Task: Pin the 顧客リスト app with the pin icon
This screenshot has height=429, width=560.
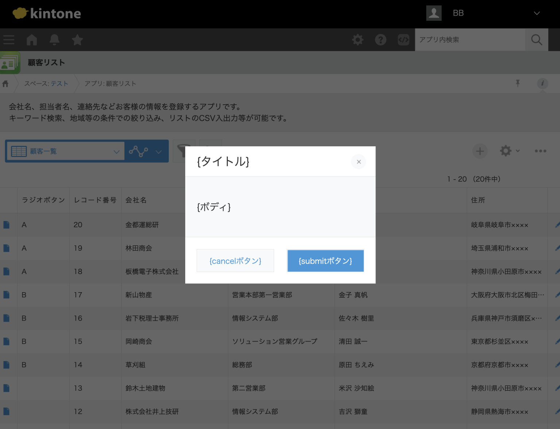Action: [518, 83]
